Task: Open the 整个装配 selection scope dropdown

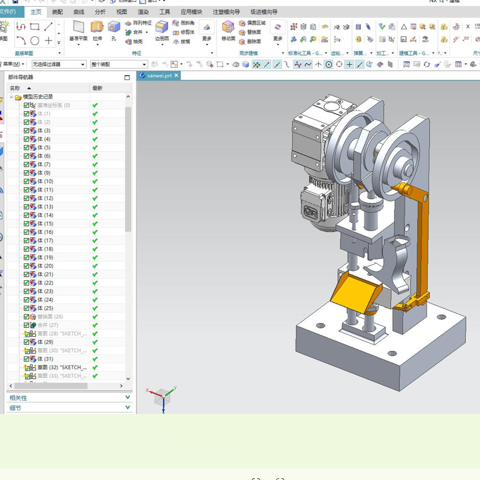Action: [119, 64]
